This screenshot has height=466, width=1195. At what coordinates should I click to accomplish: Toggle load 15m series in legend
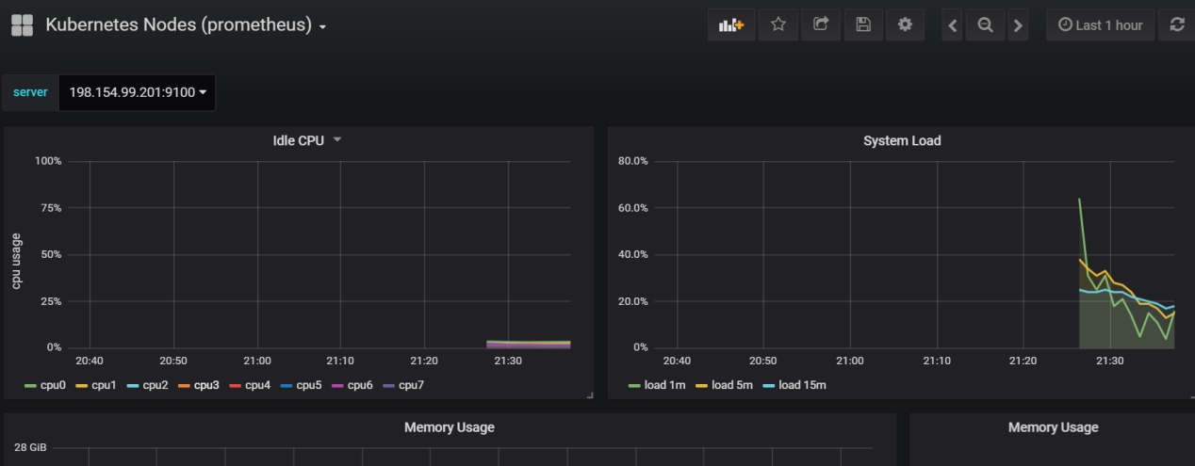click(794, 385)
